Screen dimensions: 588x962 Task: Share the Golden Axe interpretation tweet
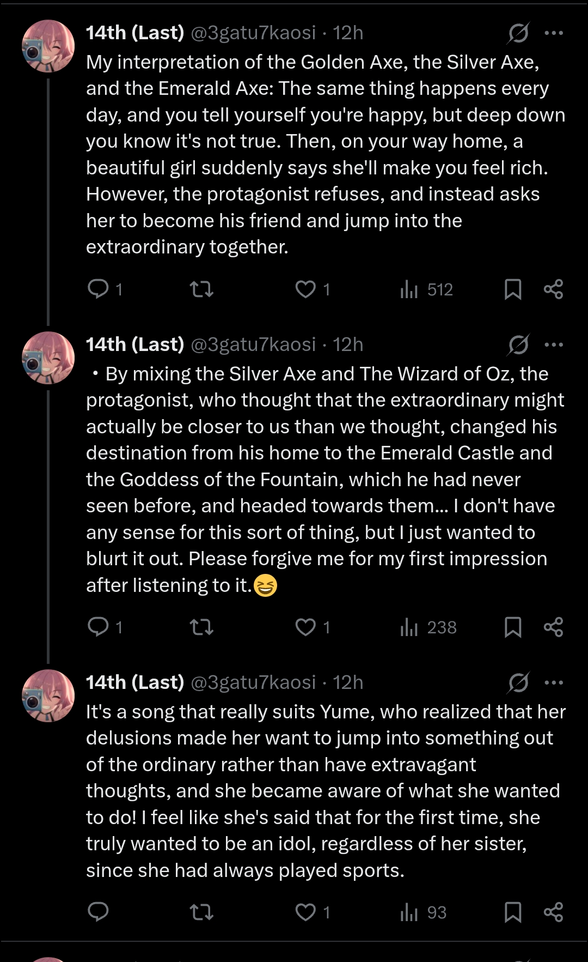[x=553, y=289]
